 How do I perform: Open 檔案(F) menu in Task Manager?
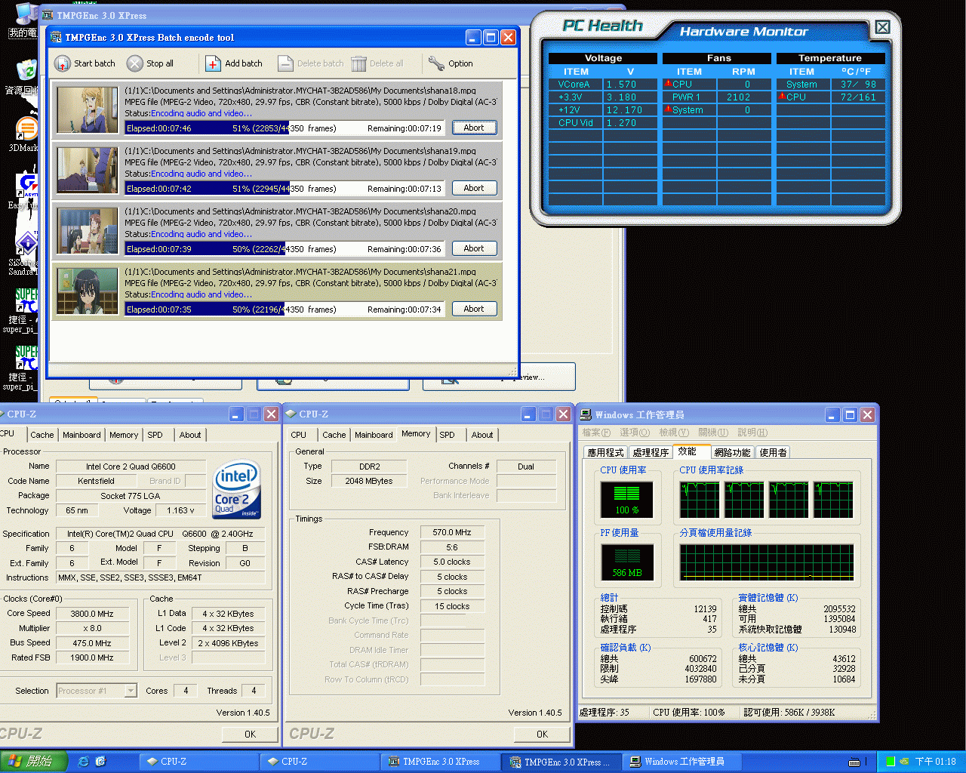[596, 433]
